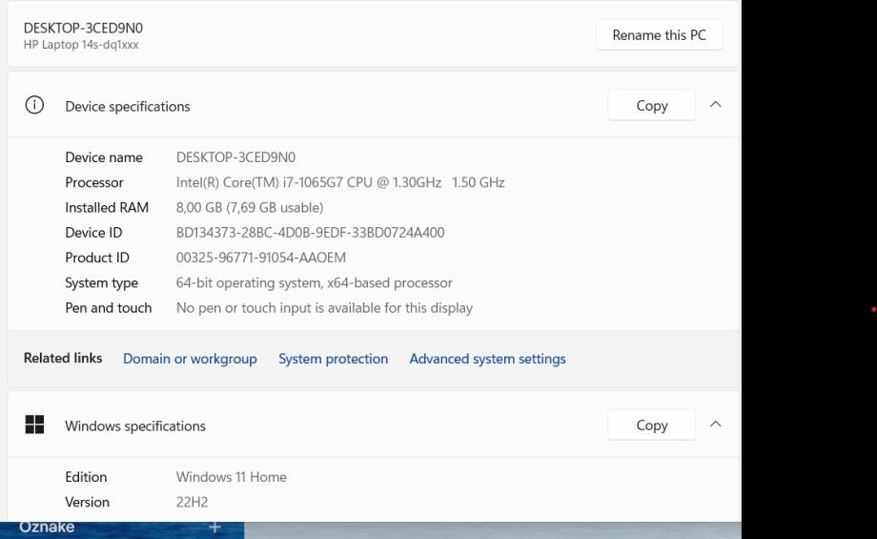This screenshot has width=877, height=539.
Task: Click the Device specifications info icon
Action: pyautogui.click(x=34, y=105)
